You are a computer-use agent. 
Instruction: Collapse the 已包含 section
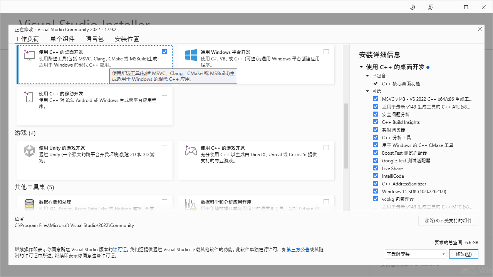368,76
